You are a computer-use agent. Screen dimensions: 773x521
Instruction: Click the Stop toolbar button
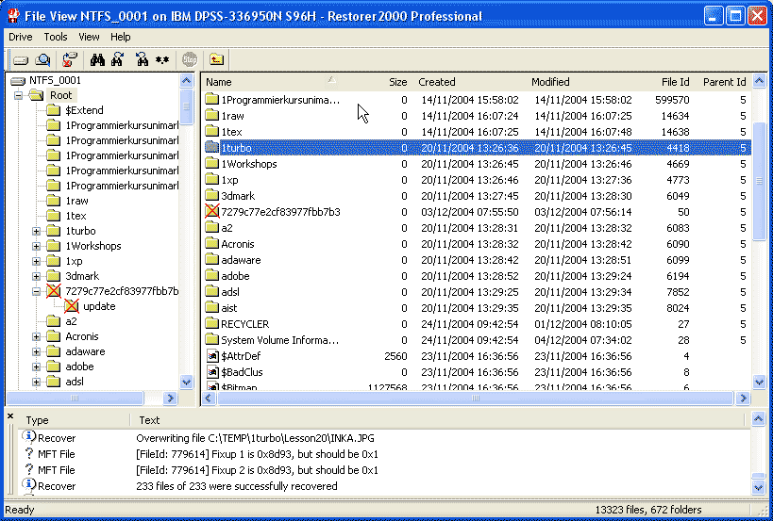190,60
